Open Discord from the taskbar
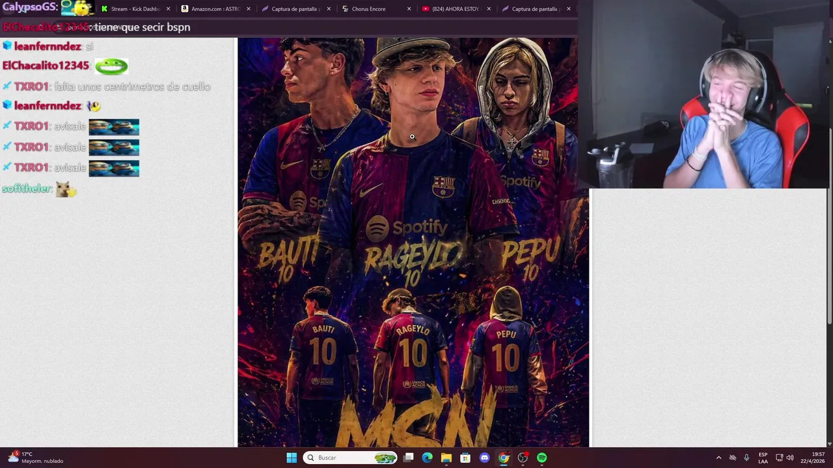Image resolution: width=833 pixels, height=468 pixels. (484, 458)
